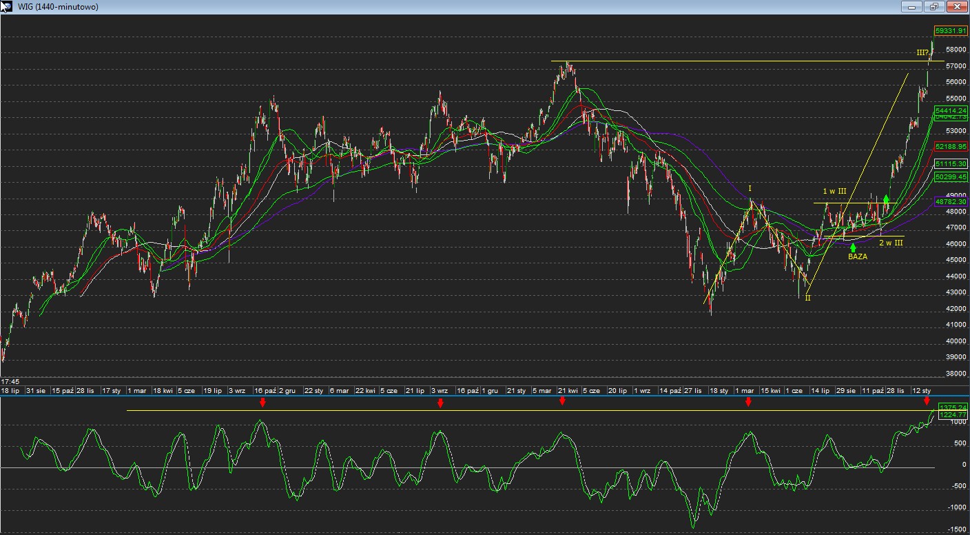Select the red down arrow above 21 kwi

pyautogui.click(x=562, y=401)
